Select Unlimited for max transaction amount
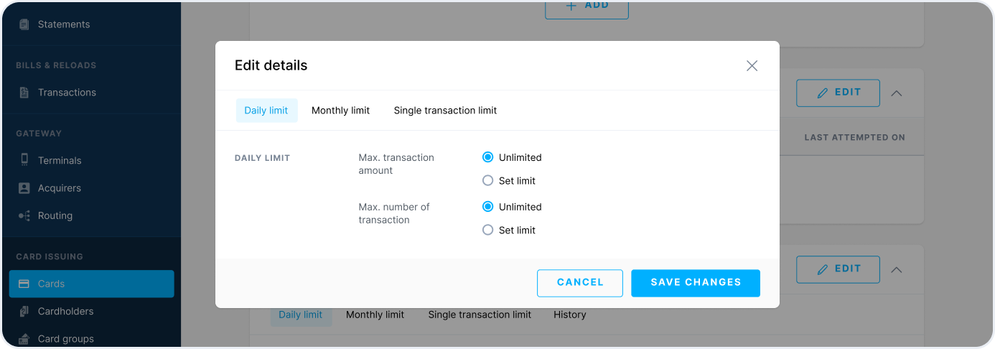The width and height of the screenshot is (995, 349). [x=488, y=157]
